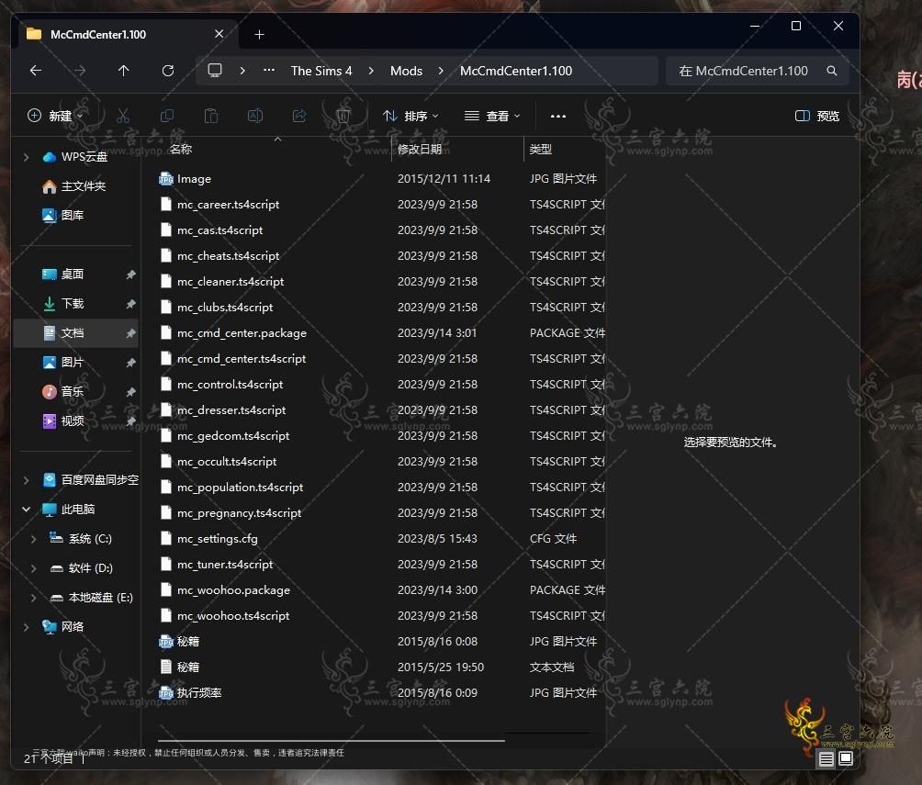
Task: Open chevron after Mods breadcrumb
Action: (441, 71)
